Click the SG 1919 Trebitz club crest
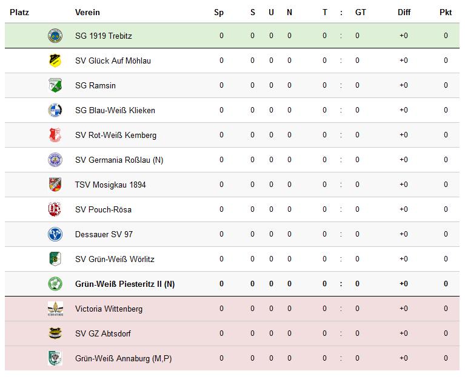Screen dimensions: 465x377 (x=55, y=36)
